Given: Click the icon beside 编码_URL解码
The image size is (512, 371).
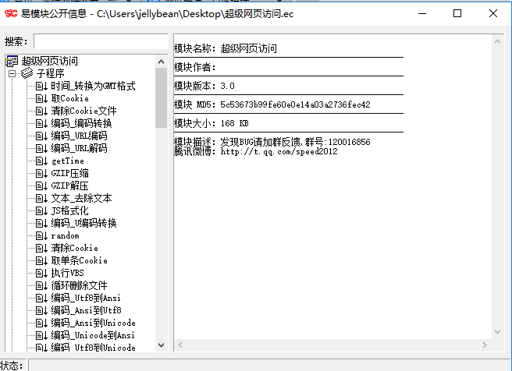Looking at the screenshot, I should click(x=41, y=148).
